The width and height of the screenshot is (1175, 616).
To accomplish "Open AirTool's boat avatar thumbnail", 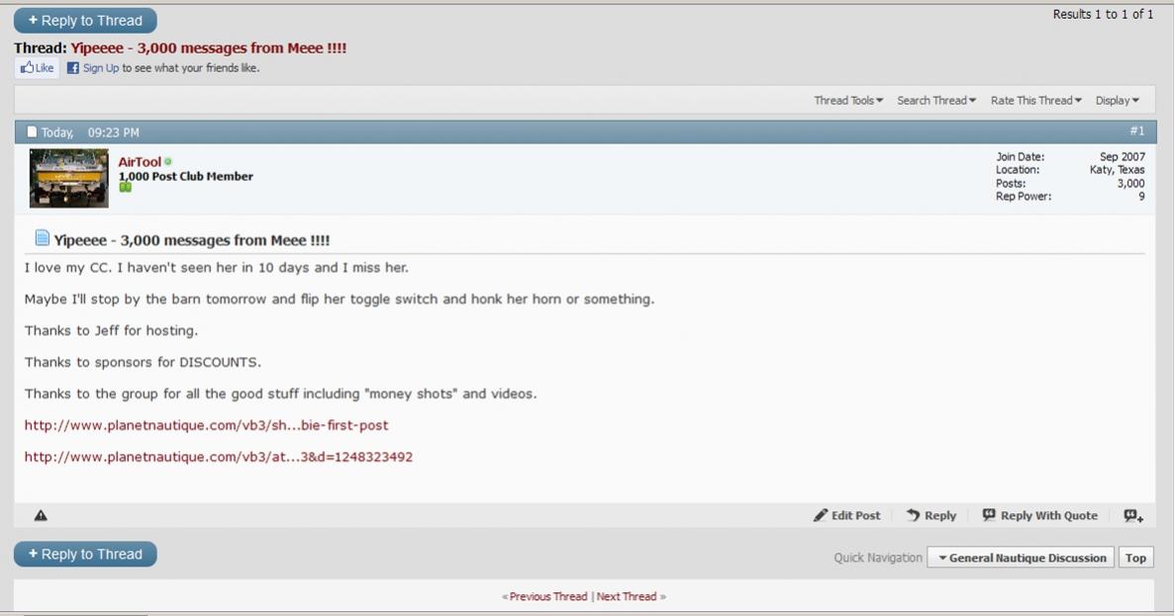I will point(68,178).
